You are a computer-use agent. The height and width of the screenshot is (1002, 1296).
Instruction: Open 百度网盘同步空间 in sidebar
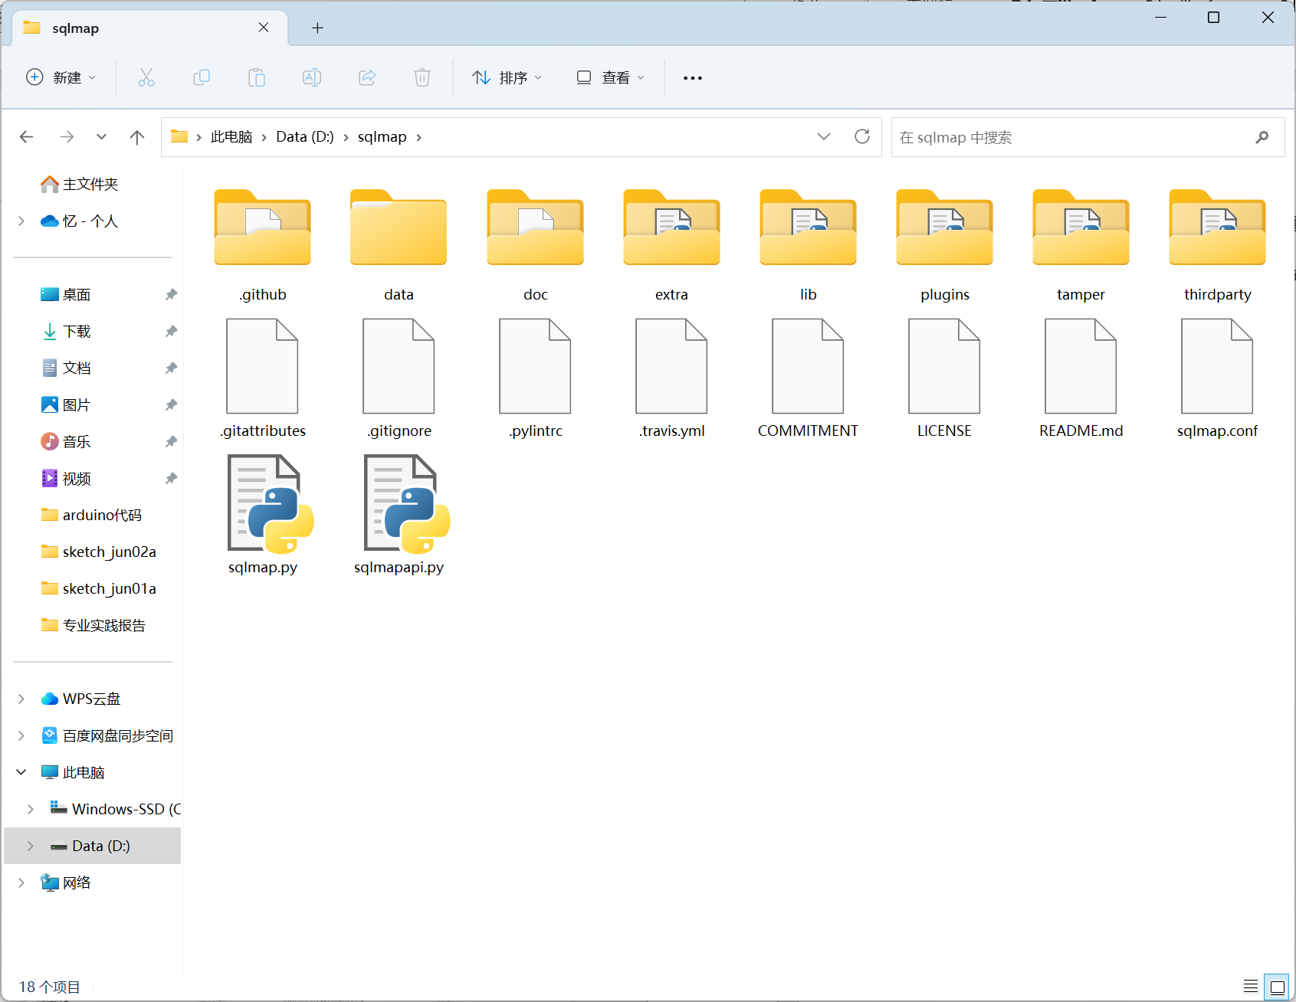(x=107, y=735)
